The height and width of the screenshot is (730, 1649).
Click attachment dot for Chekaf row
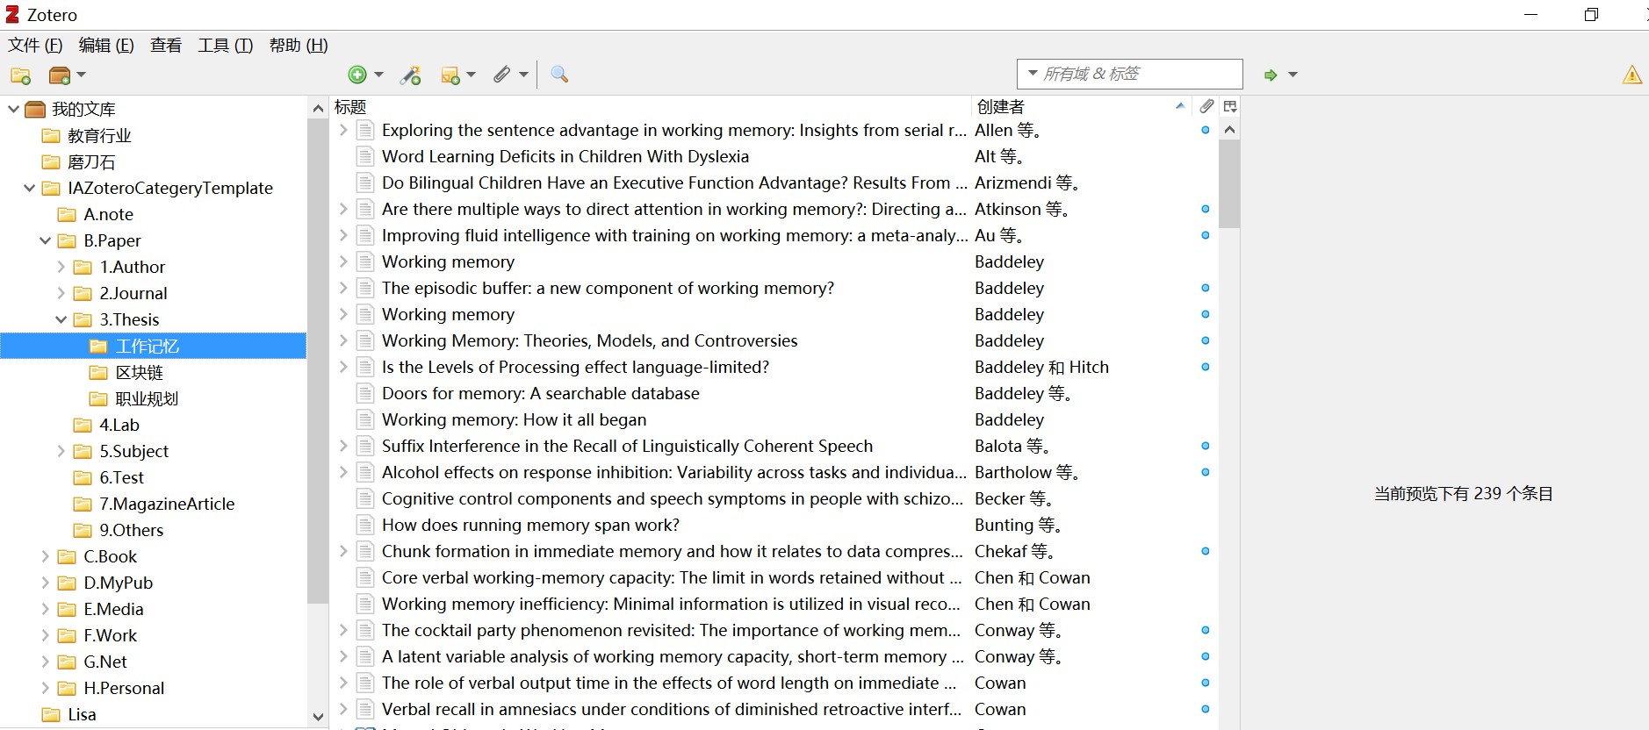1206,551
